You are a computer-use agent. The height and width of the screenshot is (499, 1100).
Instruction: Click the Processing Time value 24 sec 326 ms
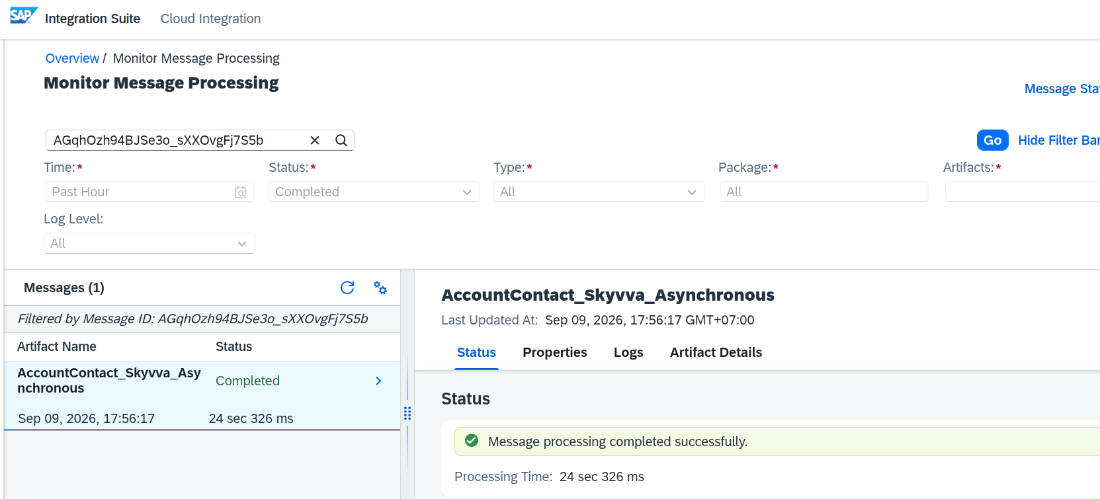[x=602, y=477]
